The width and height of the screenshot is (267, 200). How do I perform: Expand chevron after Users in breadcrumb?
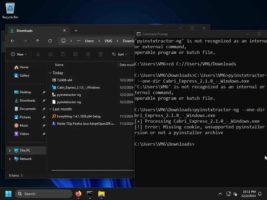(x=99, y=41)
